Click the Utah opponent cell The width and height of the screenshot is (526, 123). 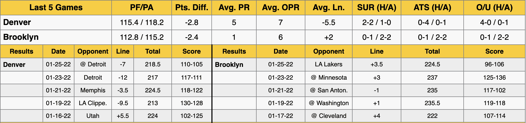click(93, 116)
